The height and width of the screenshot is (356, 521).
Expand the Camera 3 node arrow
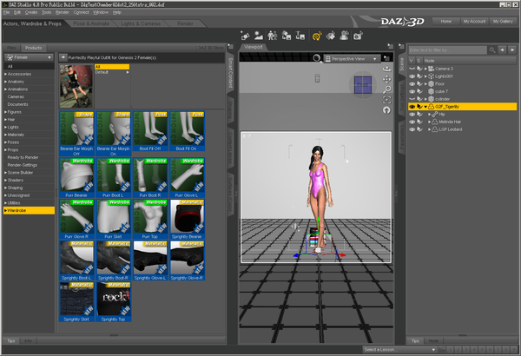[x=425, y=69]
